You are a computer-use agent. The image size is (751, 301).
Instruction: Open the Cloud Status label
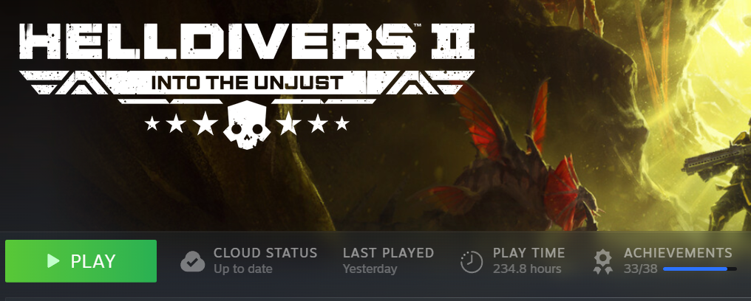[265, 253]
